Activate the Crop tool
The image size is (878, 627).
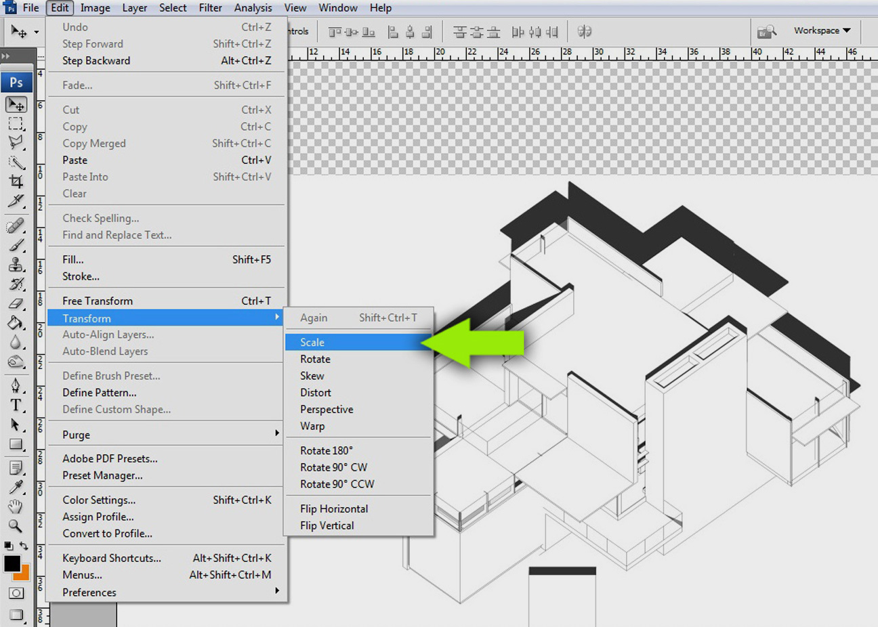click(16, 181)
